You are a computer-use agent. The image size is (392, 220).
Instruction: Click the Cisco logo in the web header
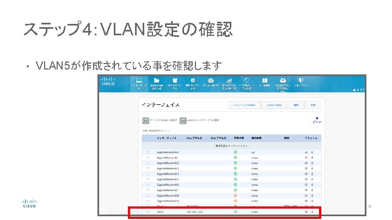click(108, 81)
